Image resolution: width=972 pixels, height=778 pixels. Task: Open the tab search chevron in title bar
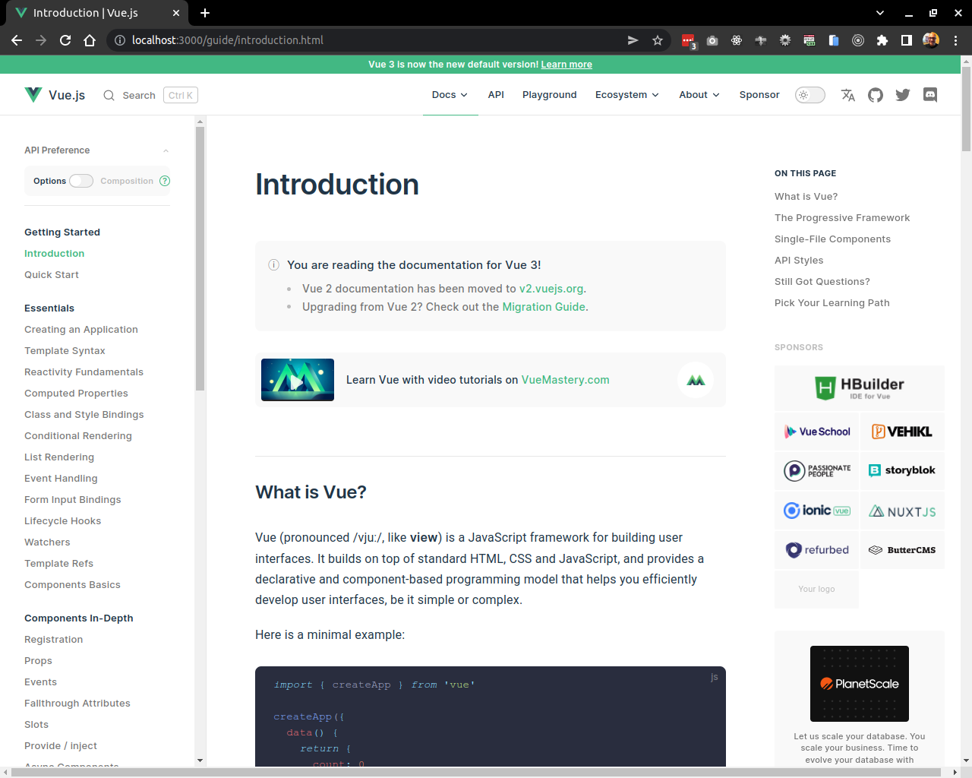pyautogui.click(x=880, y=13)
